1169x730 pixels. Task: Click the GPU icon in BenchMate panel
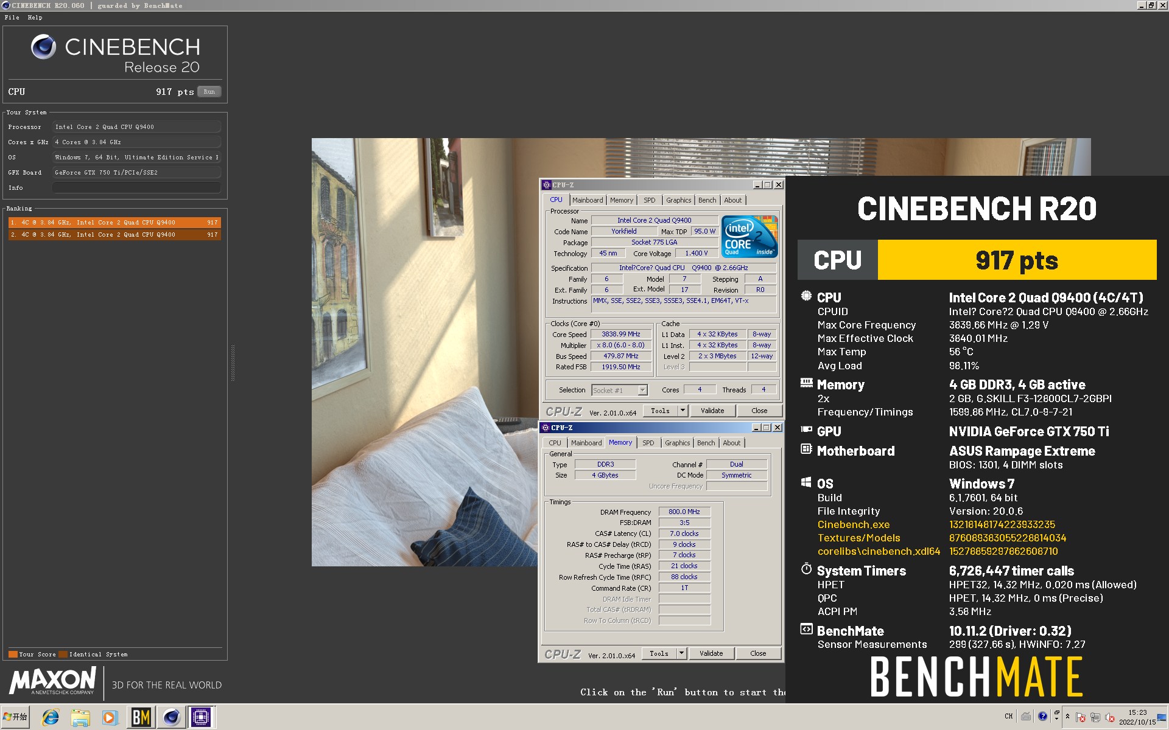(806, 429)
